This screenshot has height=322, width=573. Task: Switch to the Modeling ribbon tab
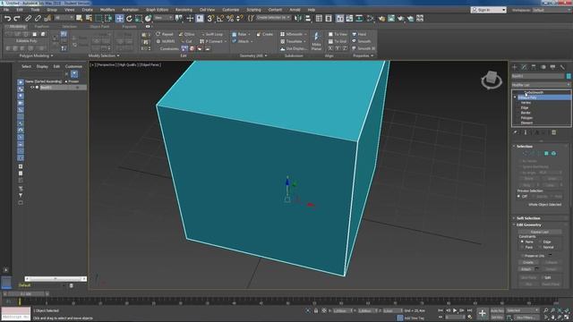point(17,27)
